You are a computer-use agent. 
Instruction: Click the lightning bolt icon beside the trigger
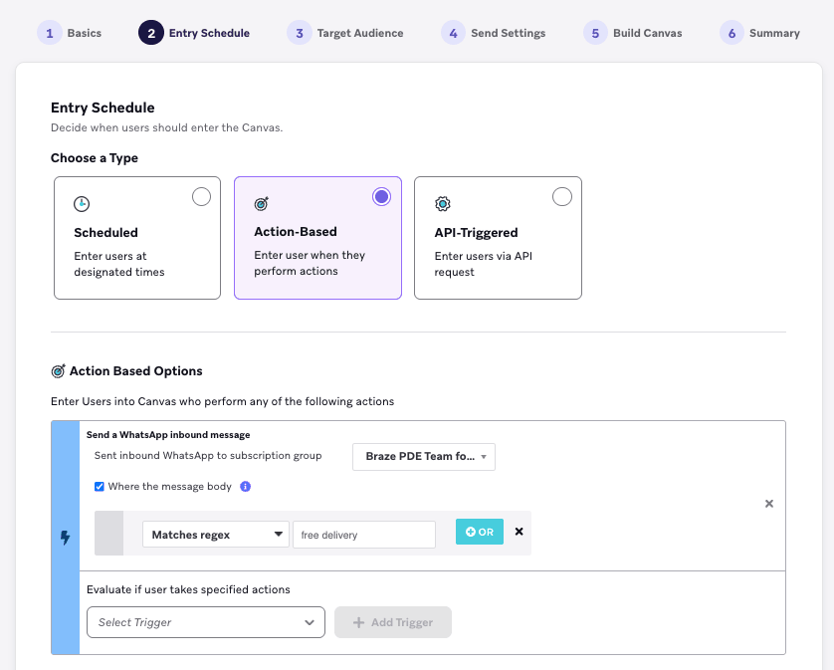64,536
